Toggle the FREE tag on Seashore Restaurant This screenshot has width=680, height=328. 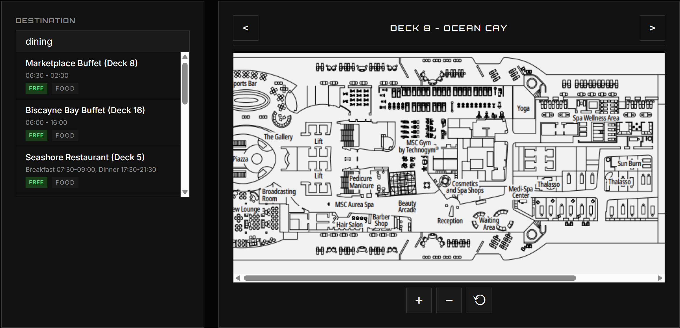[x=36, y=182]
